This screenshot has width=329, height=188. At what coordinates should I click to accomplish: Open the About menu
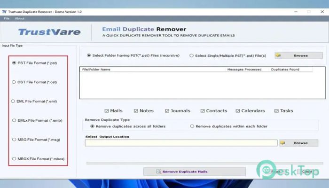click(x=20, y=18)
